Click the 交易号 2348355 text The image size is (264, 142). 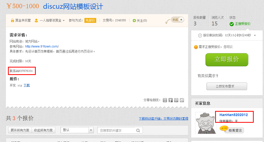(x=114, y=20)
